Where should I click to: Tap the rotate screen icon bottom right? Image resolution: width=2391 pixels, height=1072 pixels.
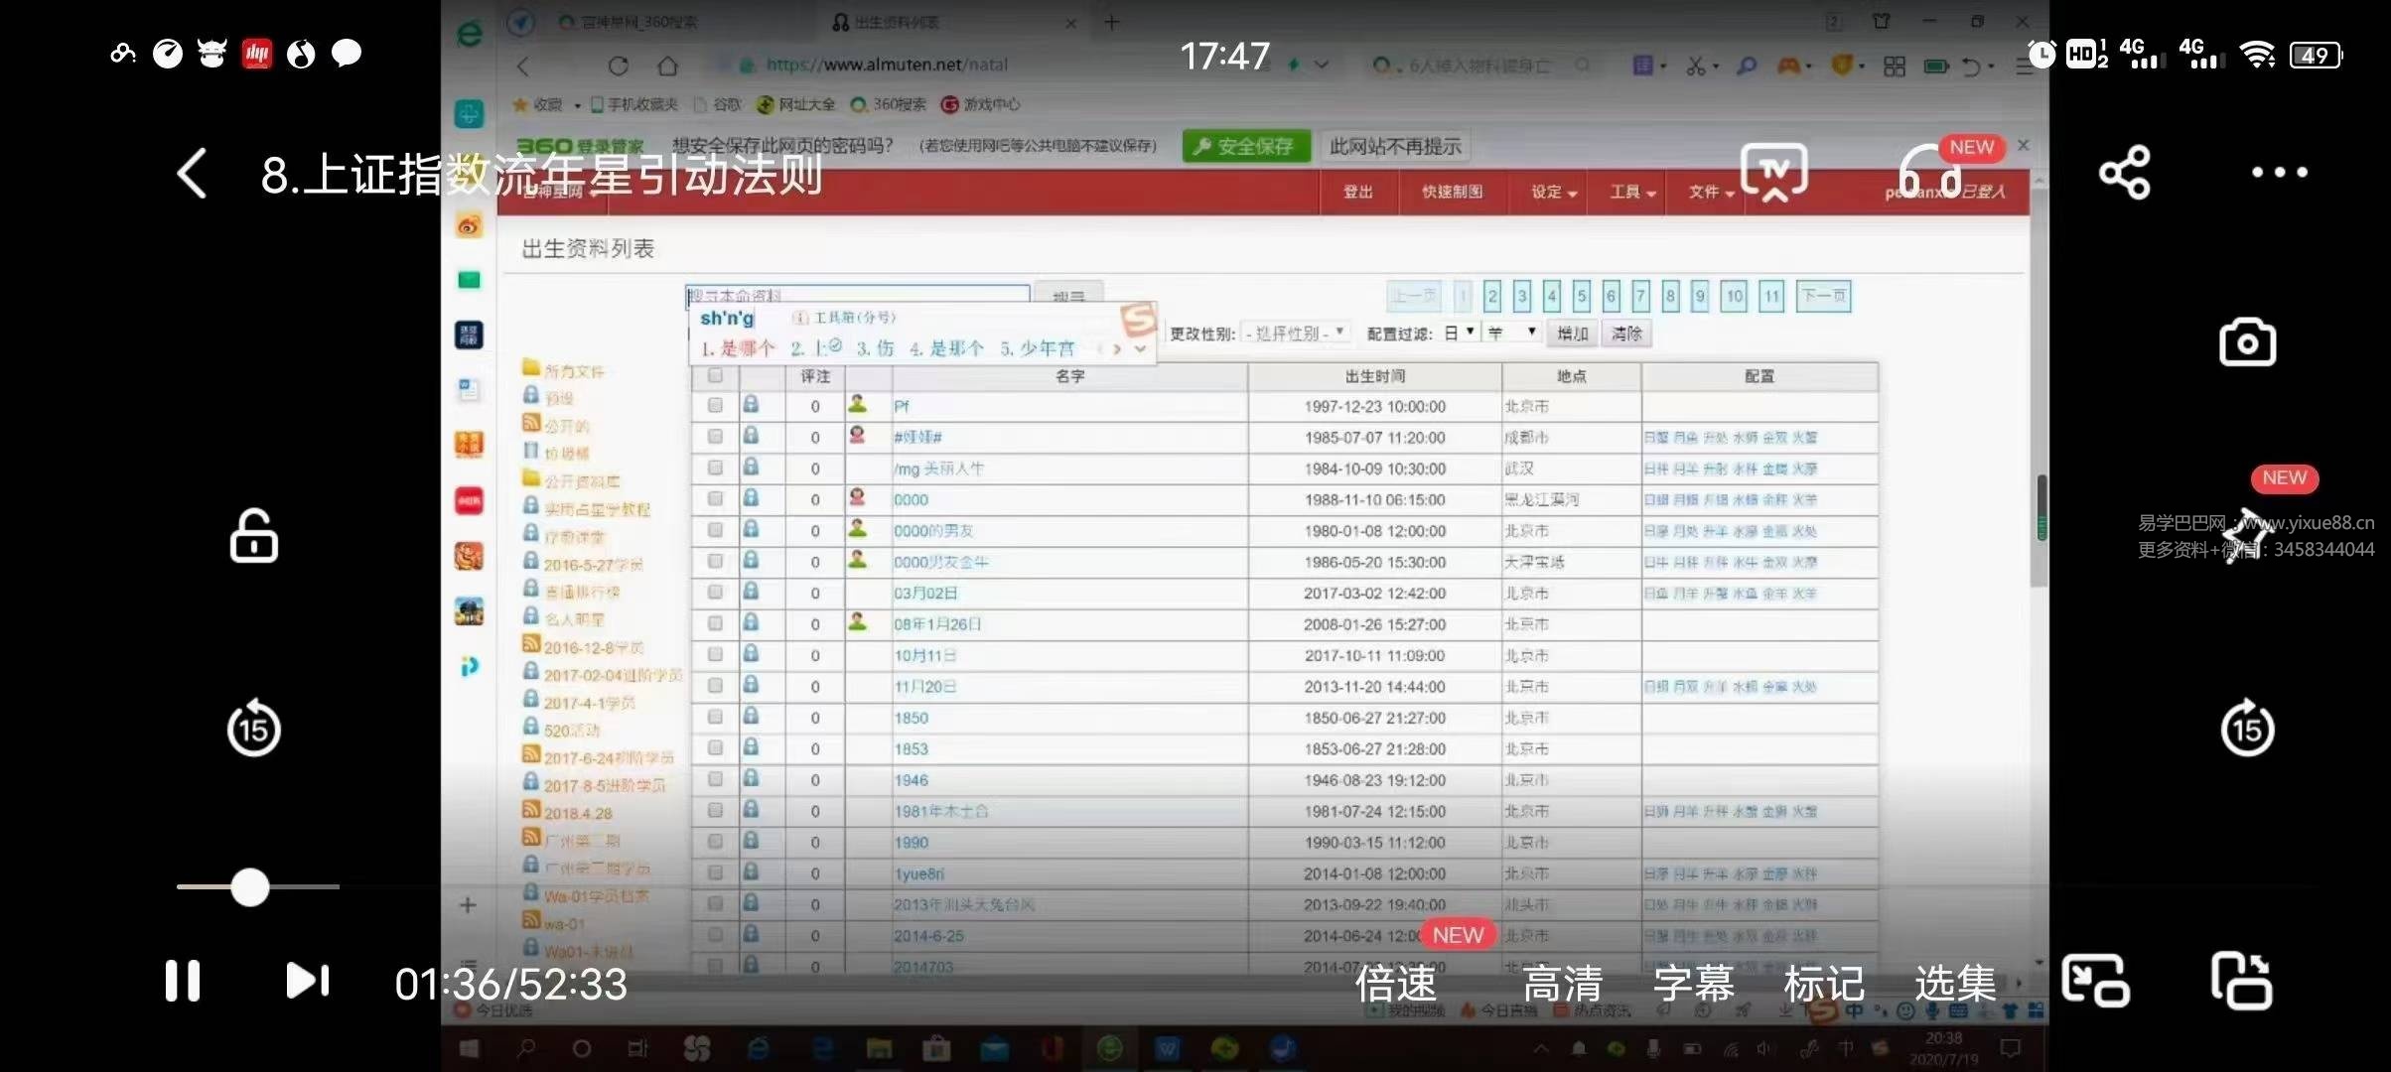[x=2241, y=981]
